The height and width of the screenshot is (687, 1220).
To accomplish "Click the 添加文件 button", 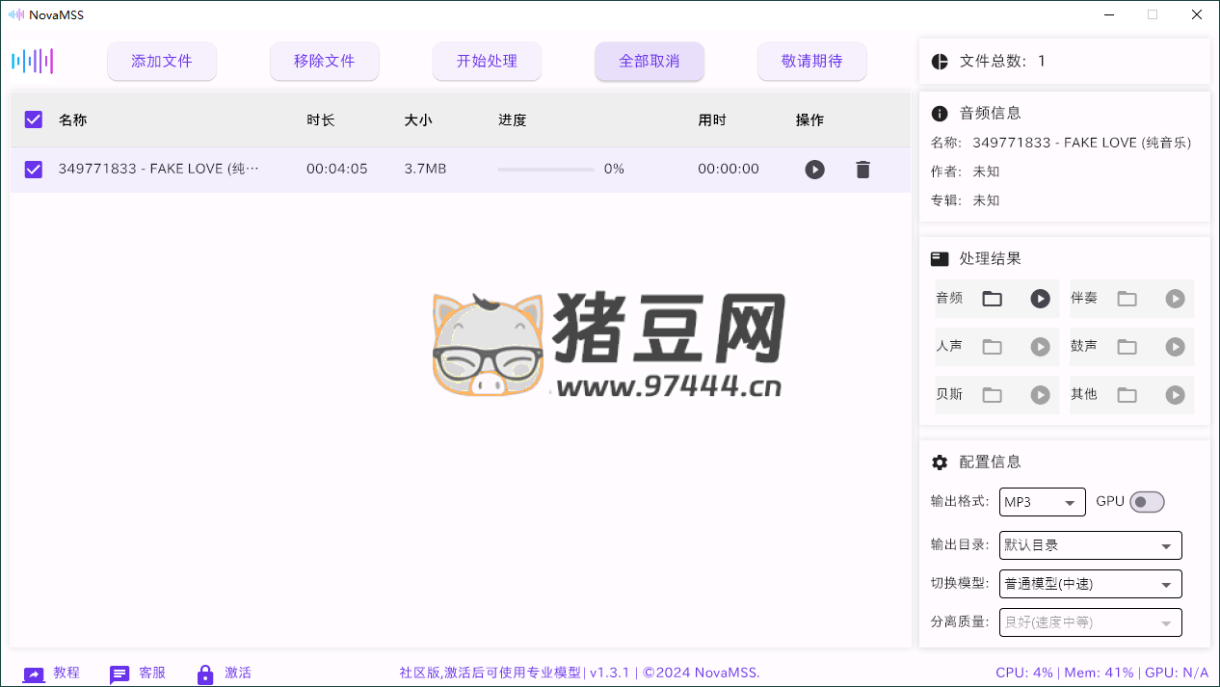I will pos(162,61).
